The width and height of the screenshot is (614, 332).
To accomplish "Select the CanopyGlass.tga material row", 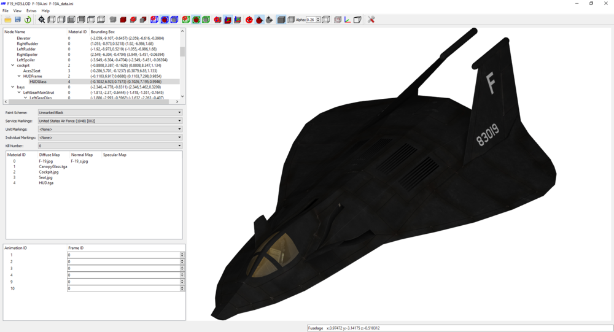I will [x=53, y=166].
